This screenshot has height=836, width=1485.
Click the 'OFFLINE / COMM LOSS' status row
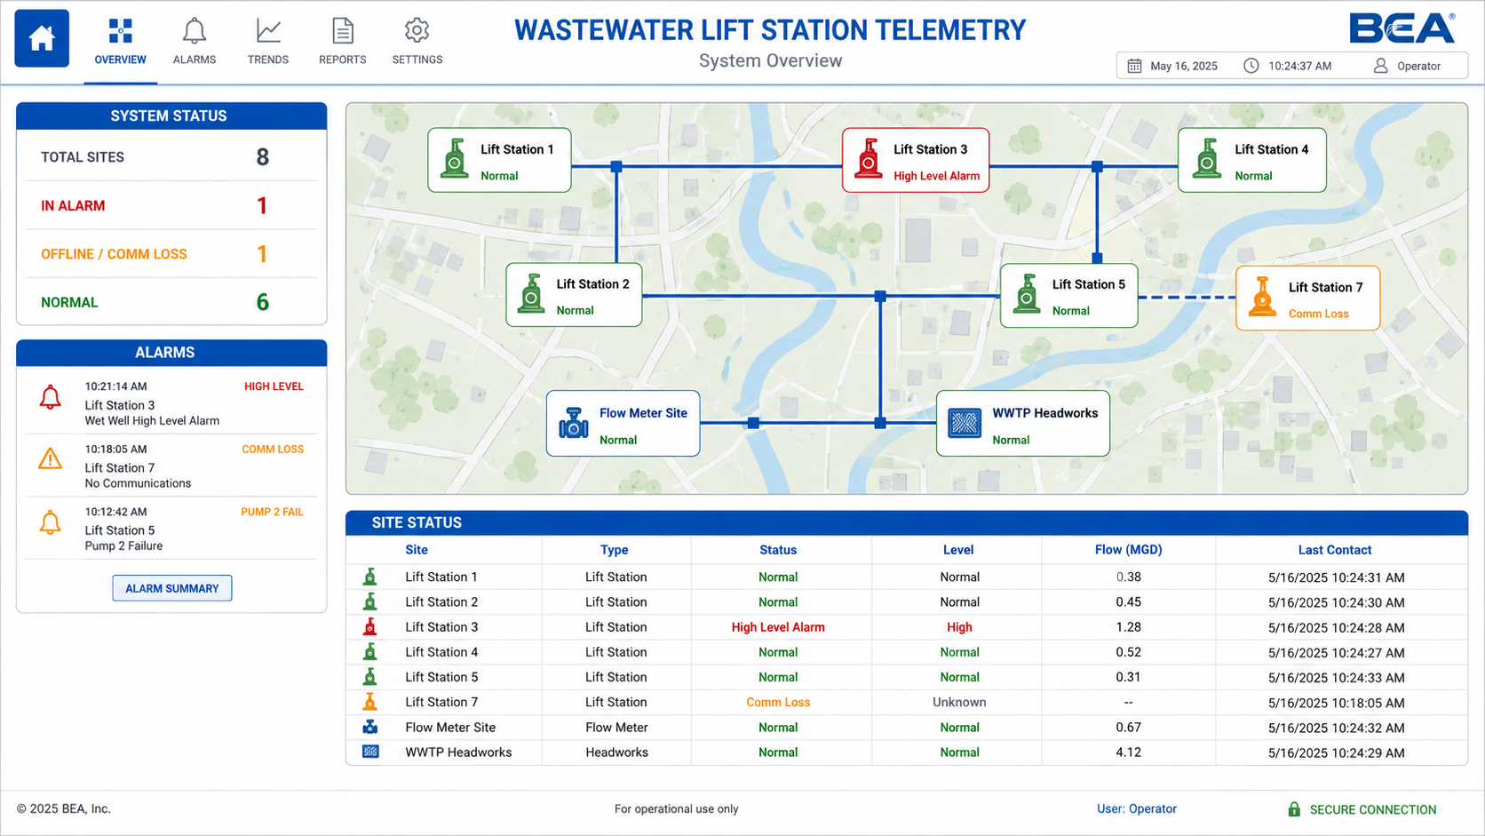(171, 254)
